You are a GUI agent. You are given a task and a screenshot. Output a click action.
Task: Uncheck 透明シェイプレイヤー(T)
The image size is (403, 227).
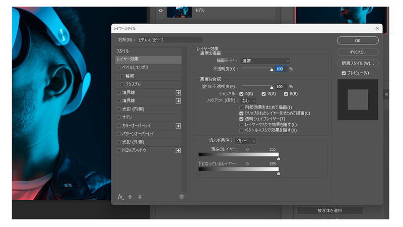[241, 119]
